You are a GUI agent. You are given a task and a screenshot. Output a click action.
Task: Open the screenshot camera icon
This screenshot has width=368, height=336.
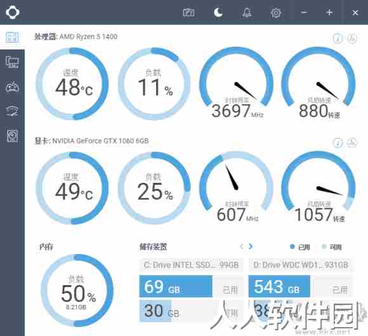(188, 12)
